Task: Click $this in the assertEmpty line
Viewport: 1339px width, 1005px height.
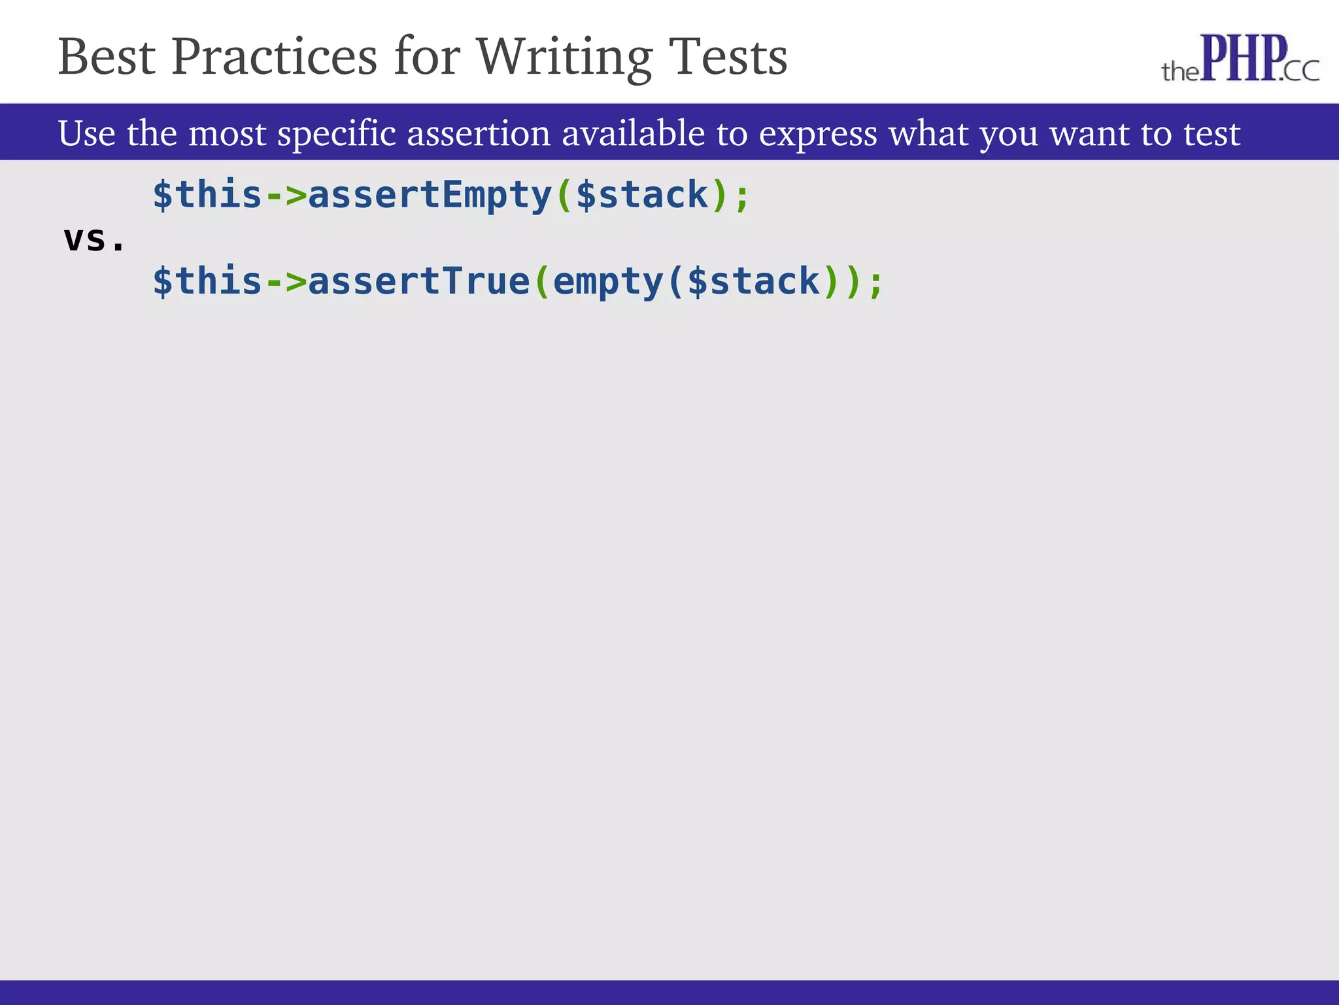Action: click(x=207, y=195)
